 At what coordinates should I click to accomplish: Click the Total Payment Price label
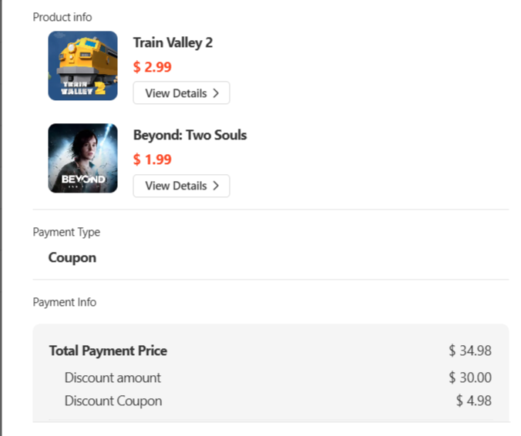pos(108,350)
